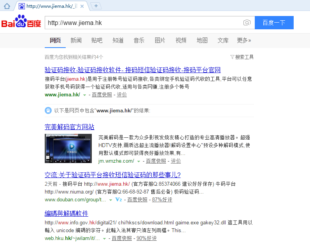The height and width of the screenshot is (247, 310).
Task: Click the 完美解码 player thumbnail
Action: click(x=68, y=148)
